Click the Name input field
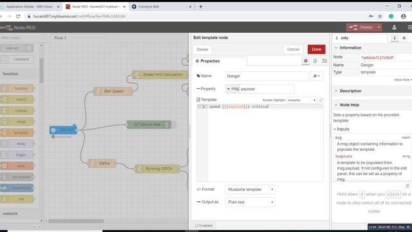 click(x=267, y=76)
